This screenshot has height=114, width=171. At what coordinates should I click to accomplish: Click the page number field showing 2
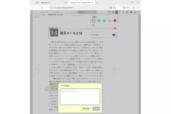[x=52, y=12]
